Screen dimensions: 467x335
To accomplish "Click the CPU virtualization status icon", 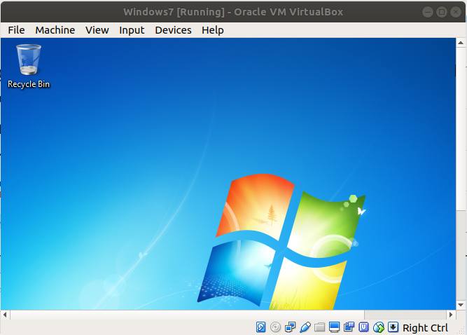I will pos(363,327).
